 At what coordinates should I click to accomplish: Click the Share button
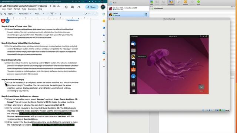[x=92, y=7]
